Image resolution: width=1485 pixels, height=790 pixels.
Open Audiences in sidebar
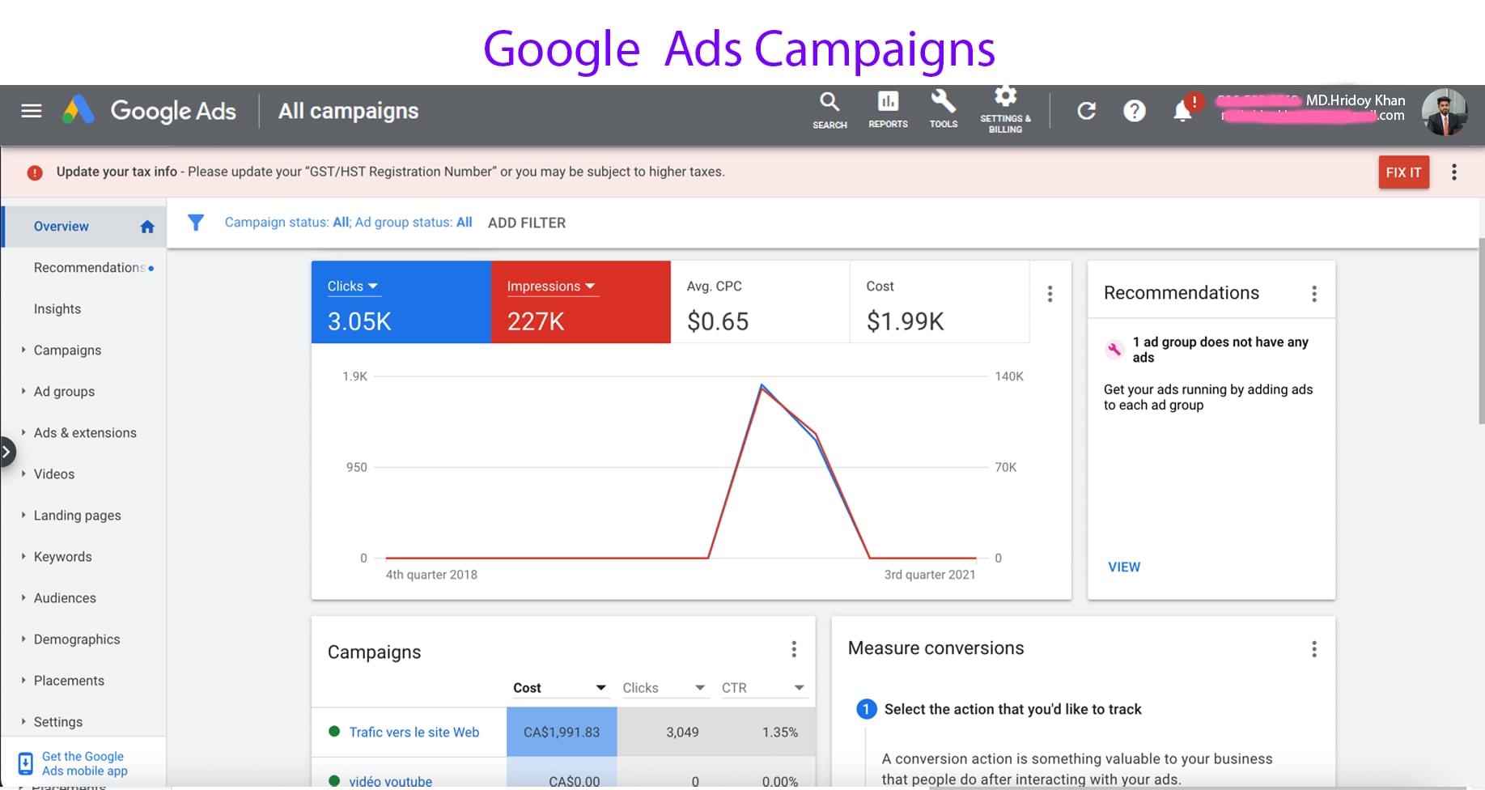(x=65, y=598)
